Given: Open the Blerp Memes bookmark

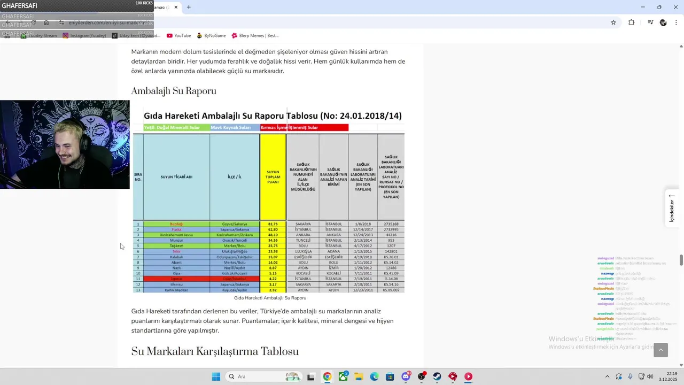Looking at the screenshot, I should (x=255, y=36).
